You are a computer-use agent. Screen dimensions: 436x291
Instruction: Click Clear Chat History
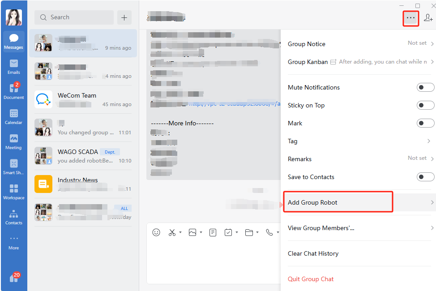point(313,253)
